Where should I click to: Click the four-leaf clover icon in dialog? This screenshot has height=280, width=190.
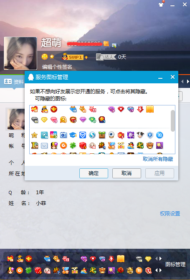73,145
